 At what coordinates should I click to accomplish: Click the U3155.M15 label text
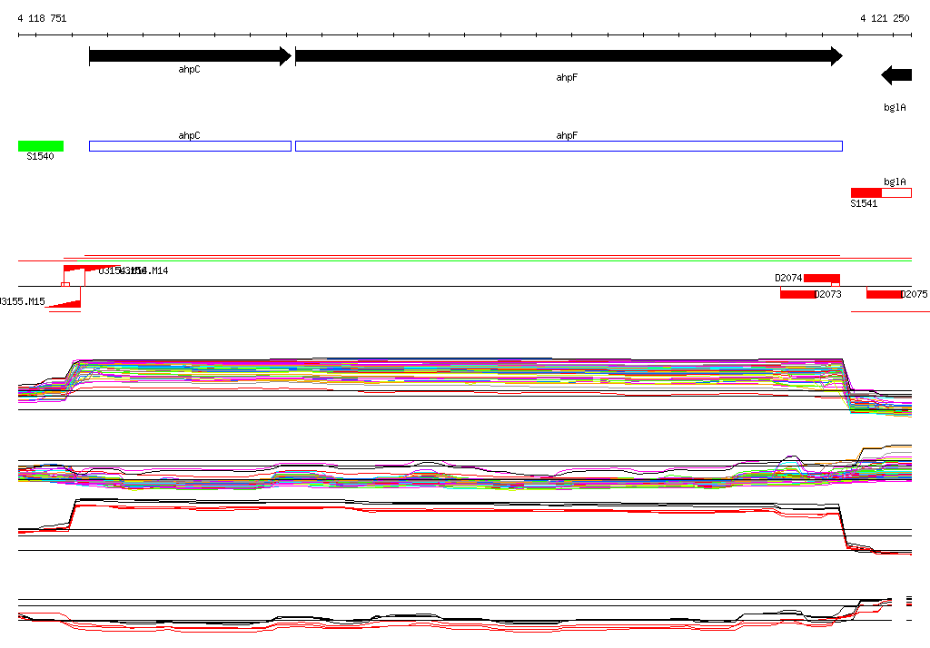pyautogui.click(x=23, y=302)
